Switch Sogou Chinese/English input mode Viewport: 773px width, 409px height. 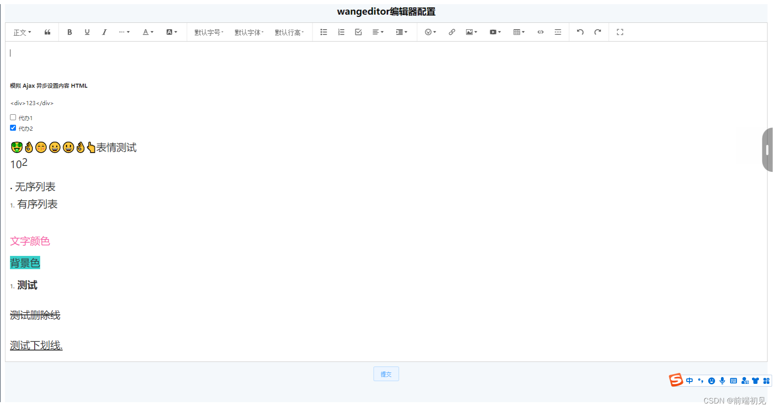click(689, 381)
